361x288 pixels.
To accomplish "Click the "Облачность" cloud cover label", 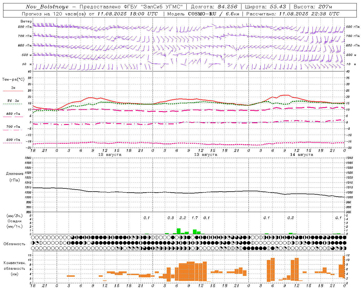I will (14, 244).
